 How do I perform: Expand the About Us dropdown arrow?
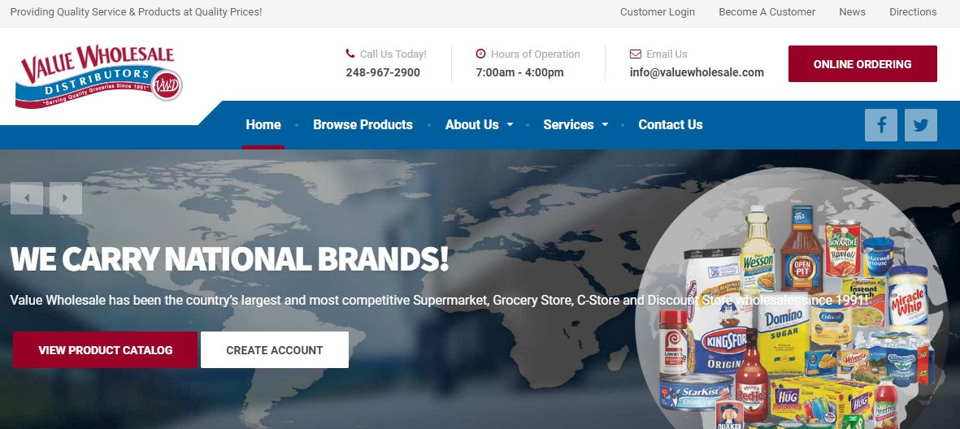point(510,125)
